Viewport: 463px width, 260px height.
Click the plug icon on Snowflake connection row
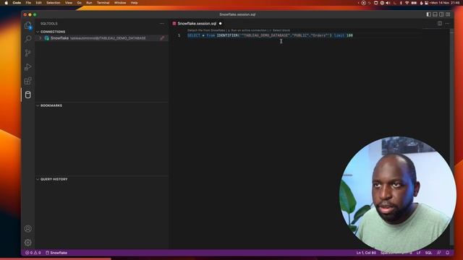(x=162, y=38)
